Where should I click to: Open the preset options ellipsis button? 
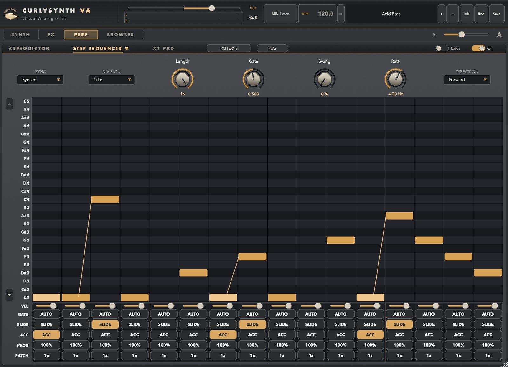pyautogui.click(x=452, y=14)
